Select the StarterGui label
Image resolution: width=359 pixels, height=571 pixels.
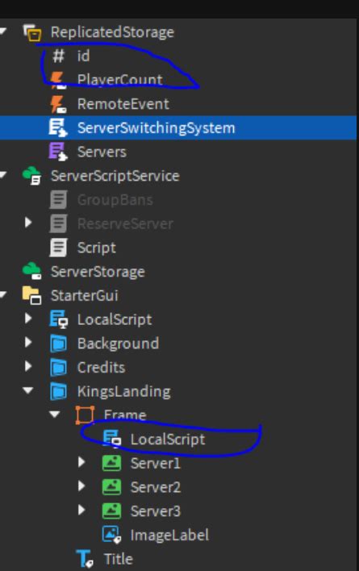click(85, 295)
